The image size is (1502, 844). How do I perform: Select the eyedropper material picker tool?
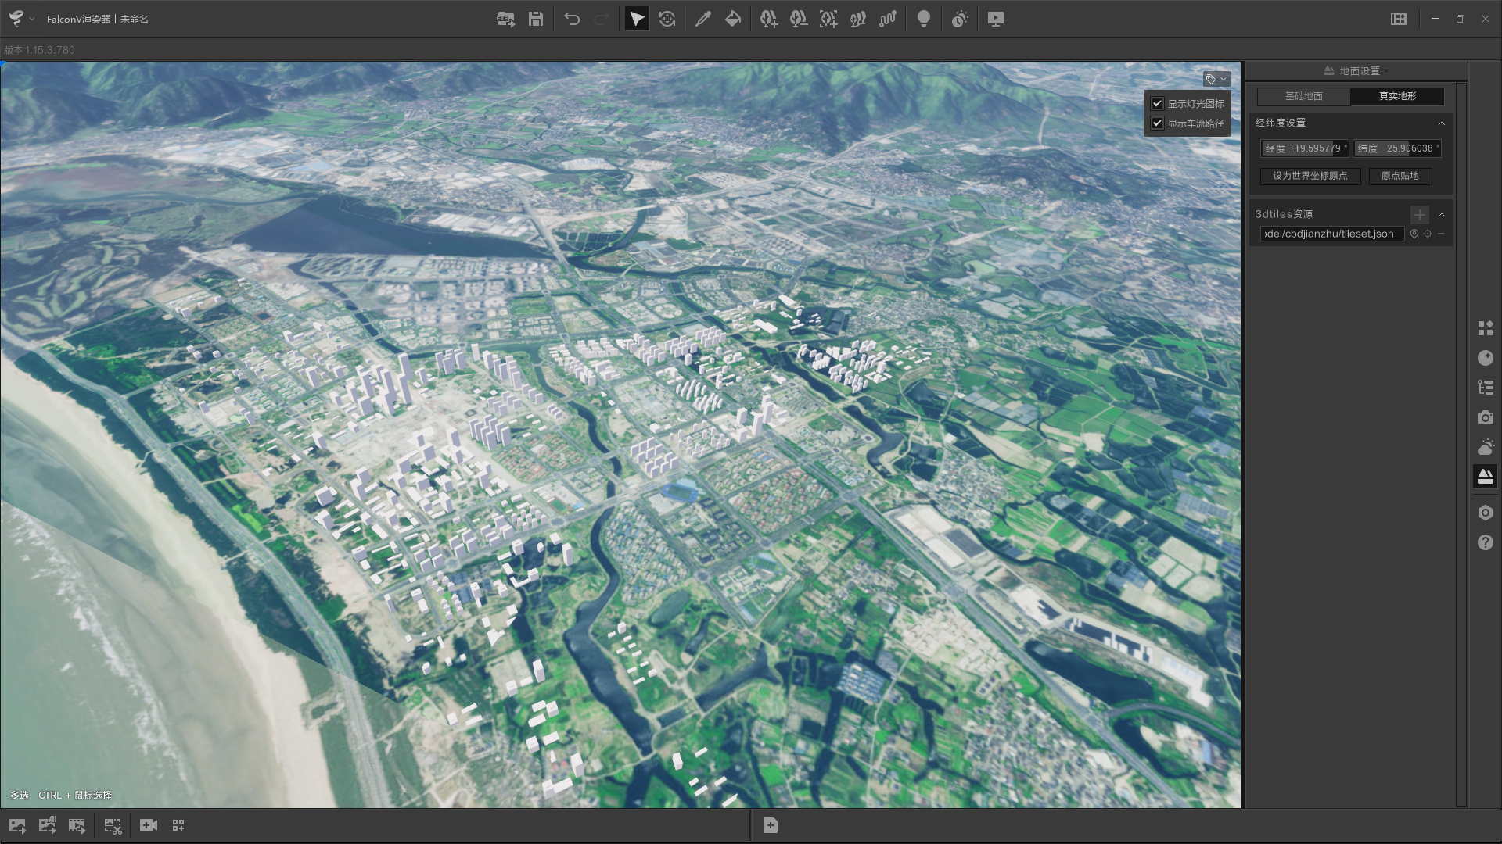pyautogui.click(x=702, y=20)
